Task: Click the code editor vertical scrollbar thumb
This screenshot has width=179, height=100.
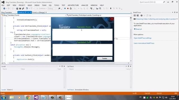Action: coord(131,34)
